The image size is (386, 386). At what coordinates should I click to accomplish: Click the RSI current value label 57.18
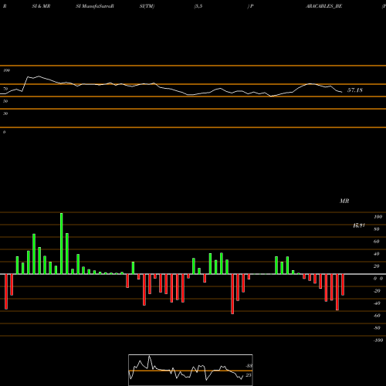[355, 90]
